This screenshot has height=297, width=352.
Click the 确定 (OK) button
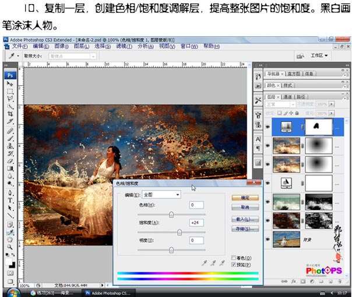pyautogui.click(x=244, y=198)
